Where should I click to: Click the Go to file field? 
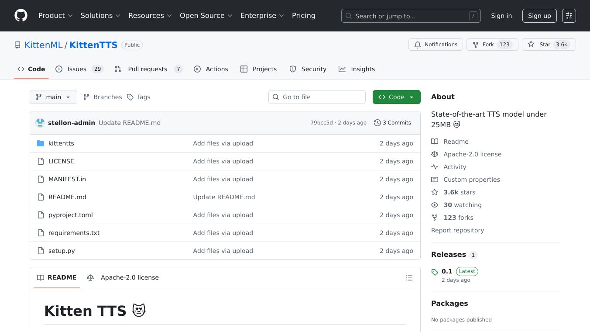pos(317,97)
